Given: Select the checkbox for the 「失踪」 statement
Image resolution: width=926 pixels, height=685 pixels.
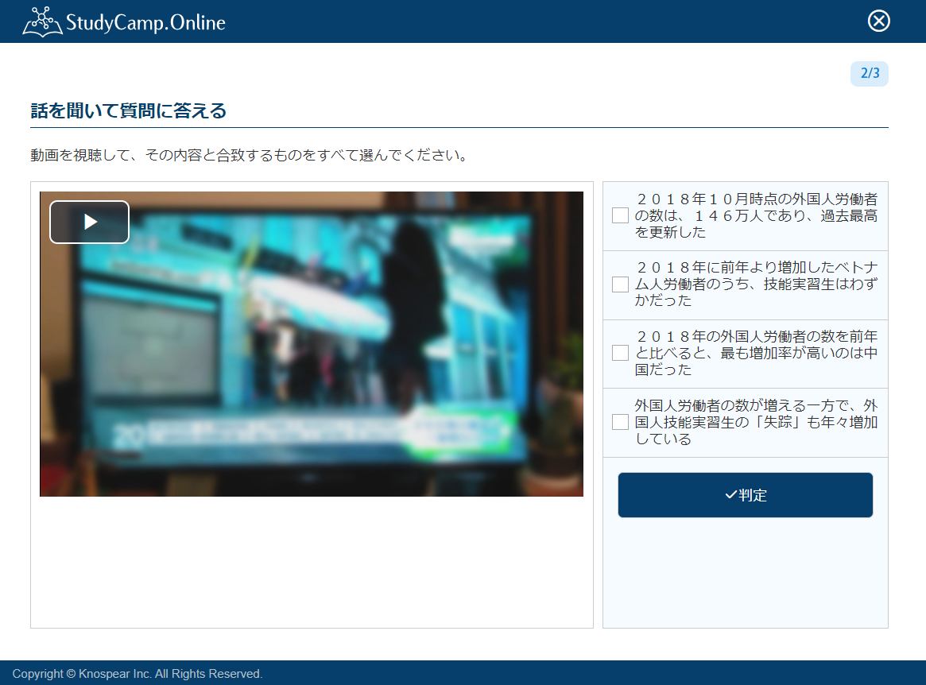Looking at the screenshot, I should click(620, 422).
